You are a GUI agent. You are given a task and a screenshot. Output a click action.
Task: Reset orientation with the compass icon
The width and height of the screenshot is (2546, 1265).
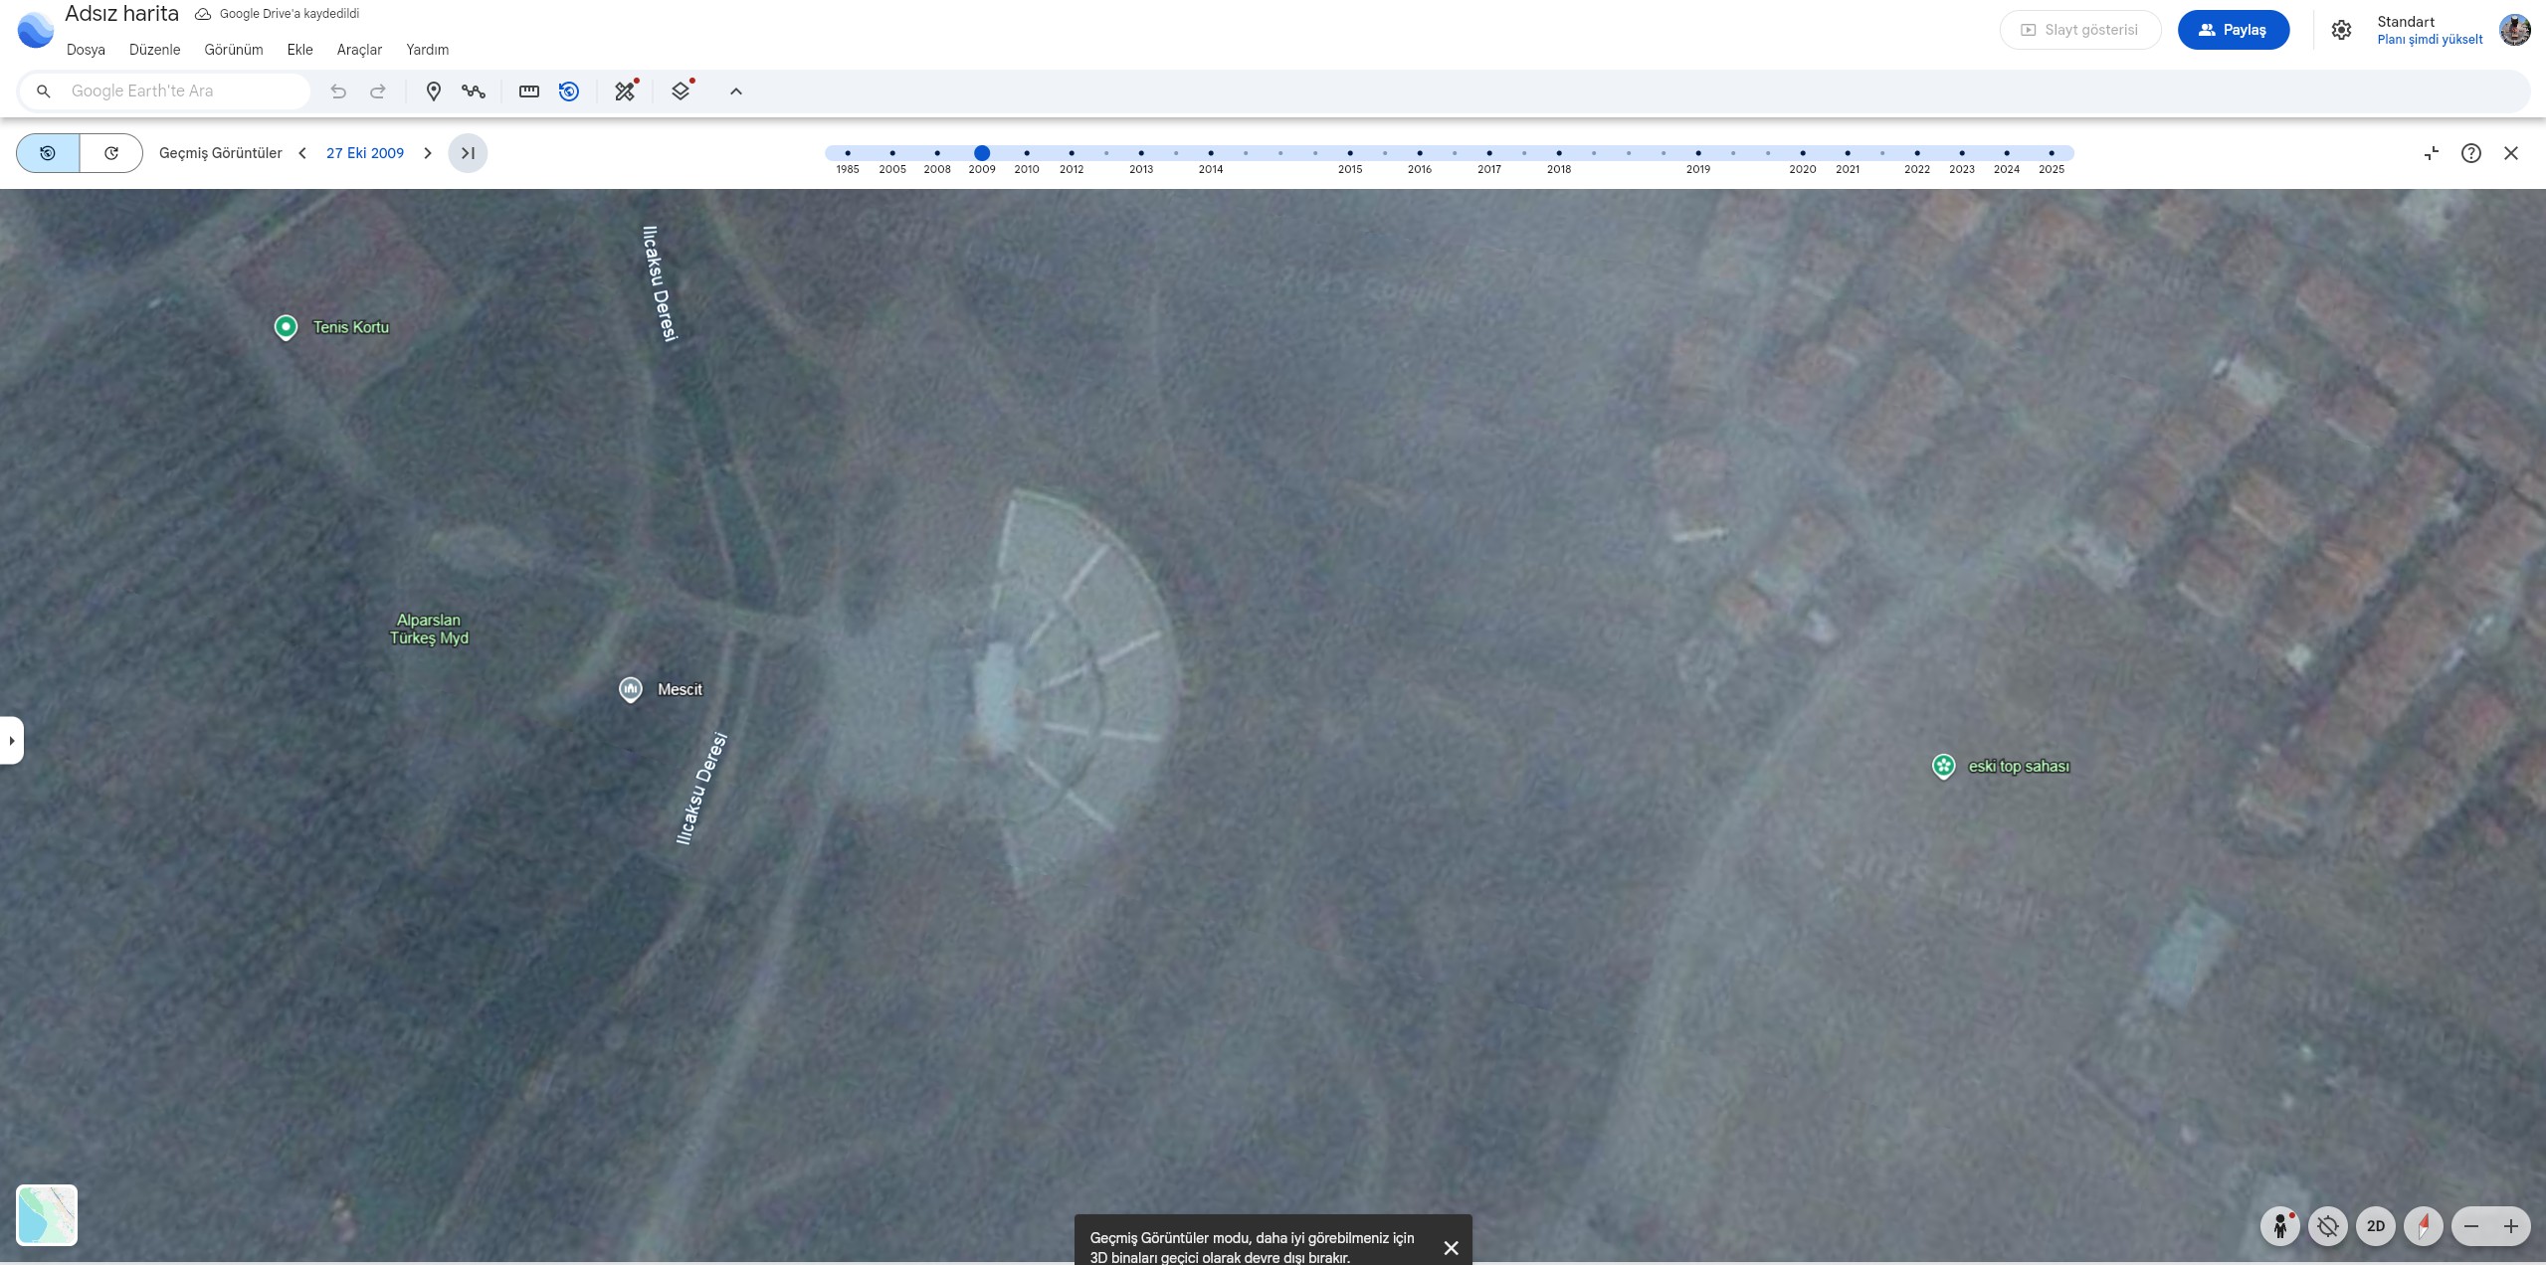tap(2424, 1226)
